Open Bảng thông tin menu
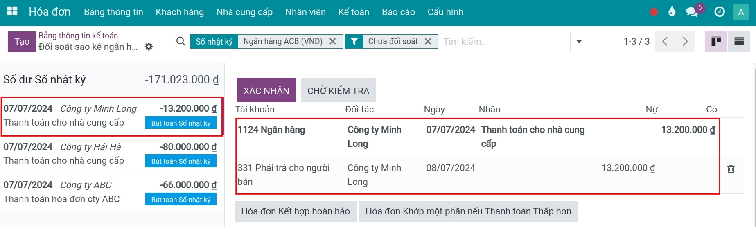 coord(113,12)
